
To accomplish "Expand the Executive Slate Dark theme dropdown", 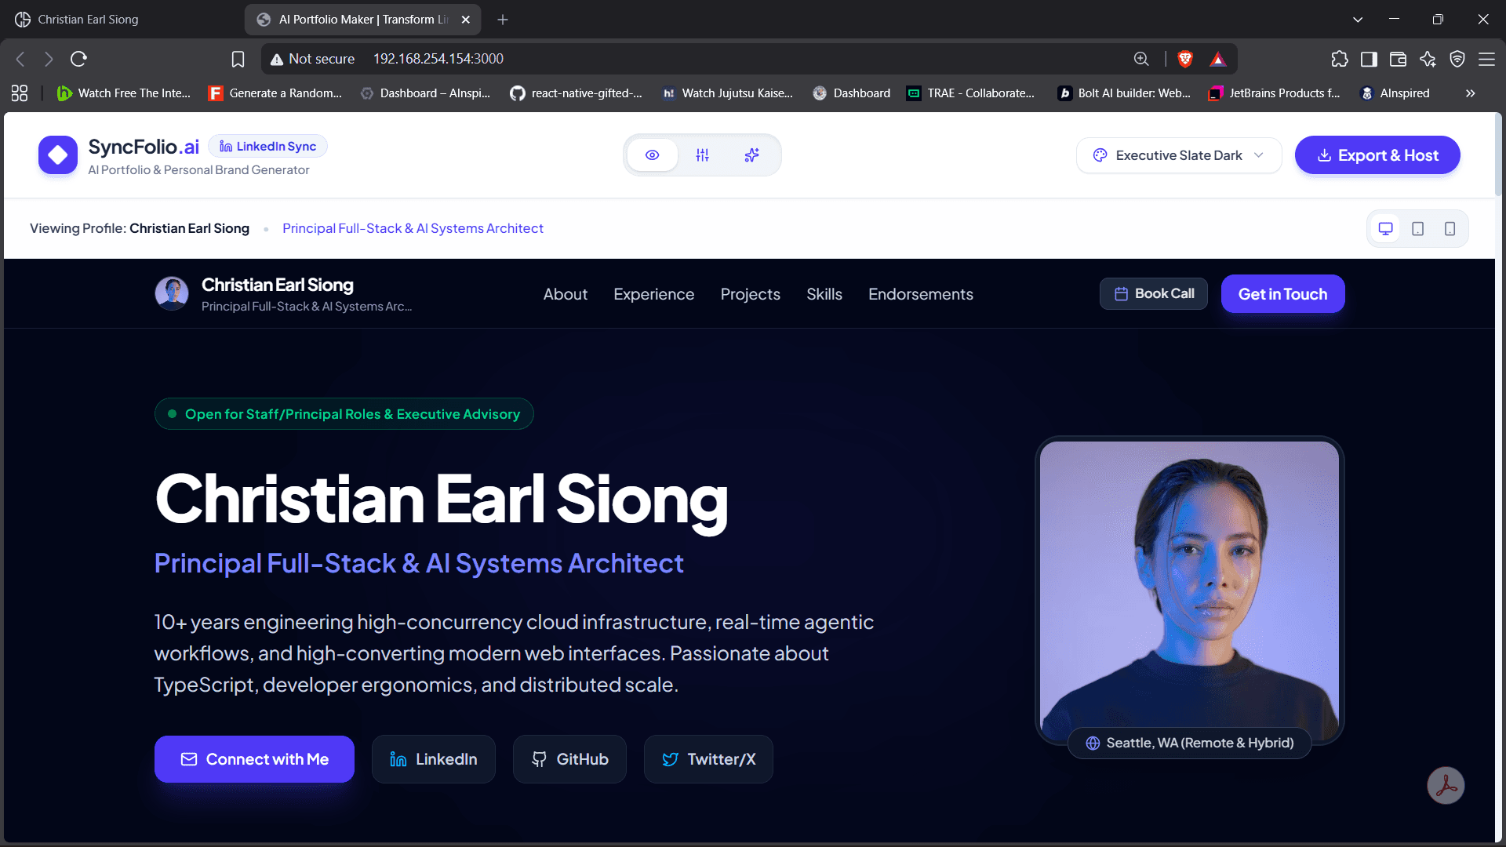I will click(1179, 155).
